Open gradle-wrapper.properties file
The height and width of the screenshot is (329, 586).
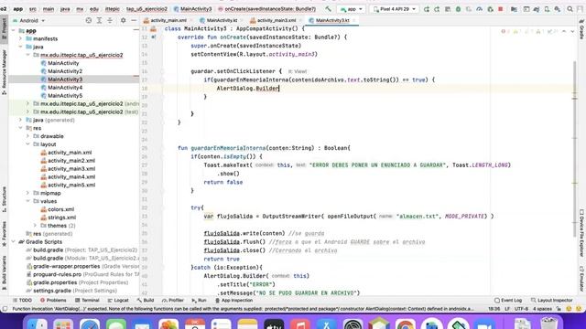[x=67, y=266]
